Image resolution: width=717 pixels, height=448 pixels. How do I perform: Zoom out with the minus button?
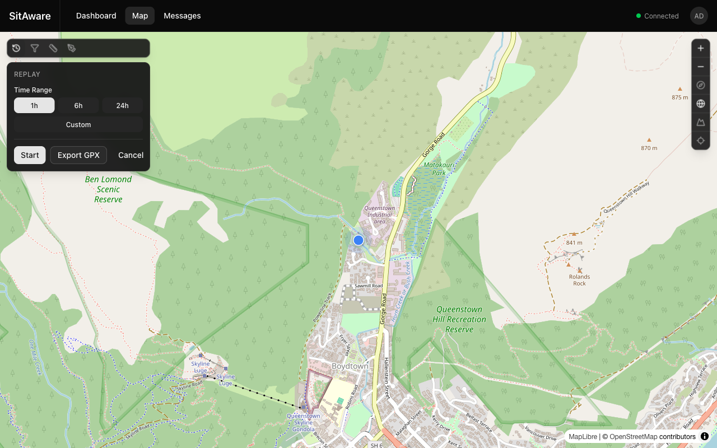(701, 67)
